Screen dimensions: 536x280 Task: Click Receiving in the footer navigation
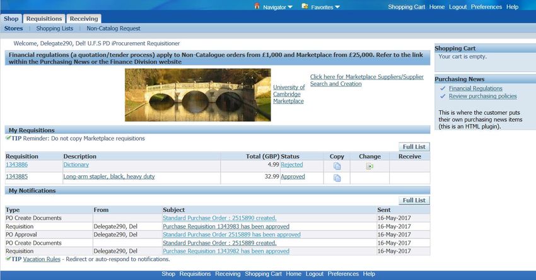(228, 274)
